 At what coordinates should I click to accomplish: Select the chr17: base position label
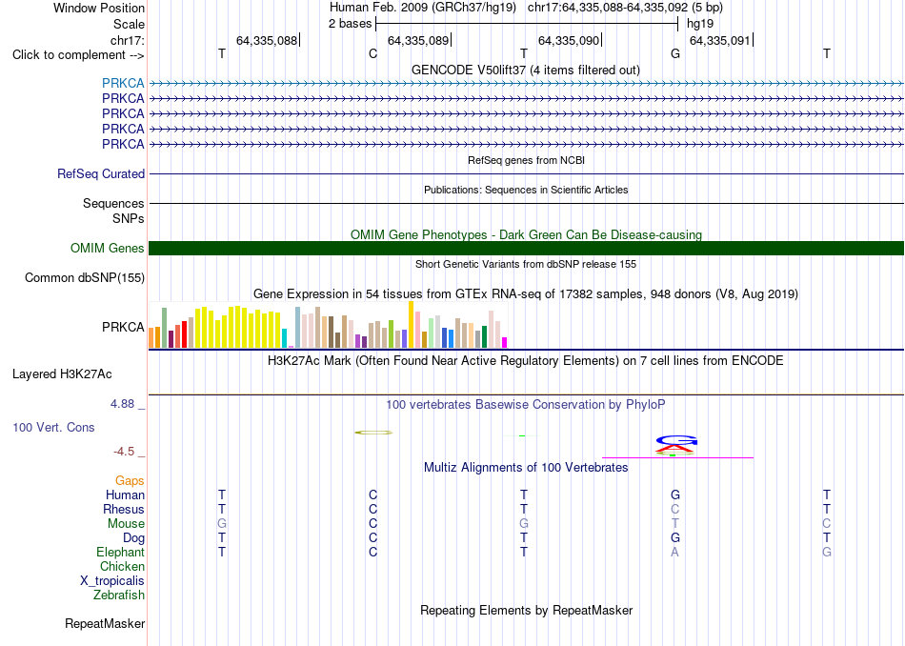point(127,40)
